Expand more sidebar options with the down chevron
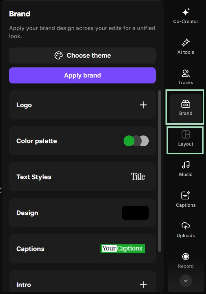 (x=186, y=281)
